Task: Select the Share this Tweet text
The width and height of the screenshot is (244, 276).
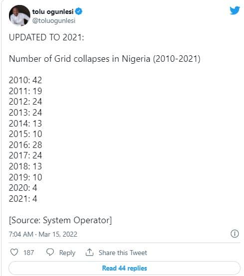Action: pos(123,253)
